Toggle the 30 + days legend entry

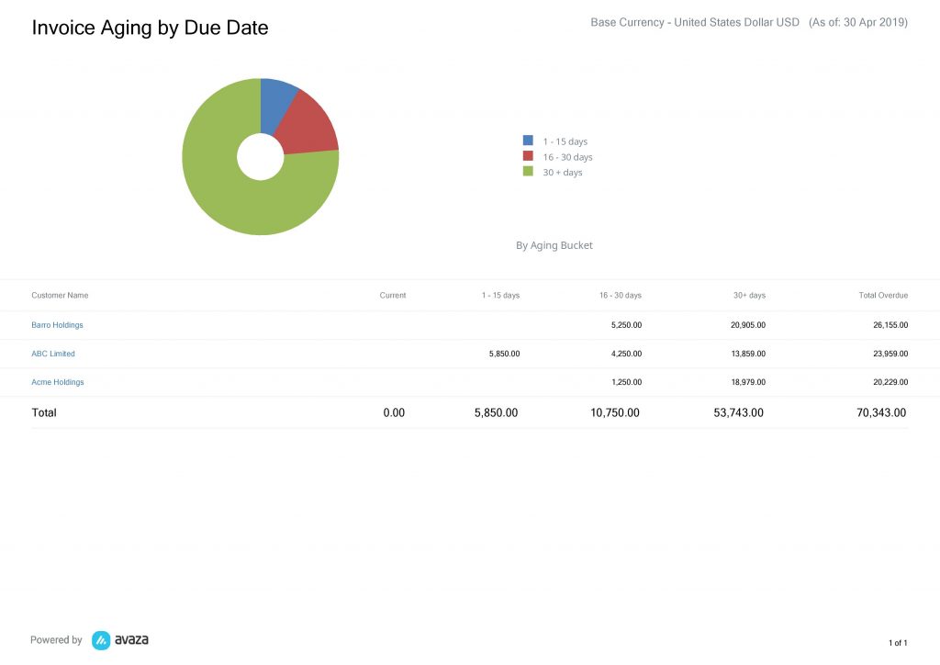click(x=561, y=172)
